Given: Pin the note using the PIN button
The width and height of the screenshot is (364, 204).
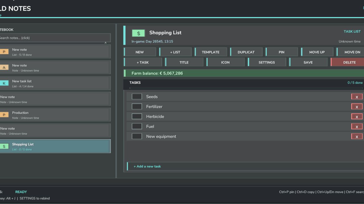Looking at the screenshot, I should (282, 52).
